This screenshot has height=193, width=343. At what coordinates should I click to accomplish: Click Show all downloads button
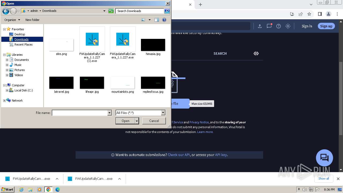pyautogui.click(x=323, y=179)
